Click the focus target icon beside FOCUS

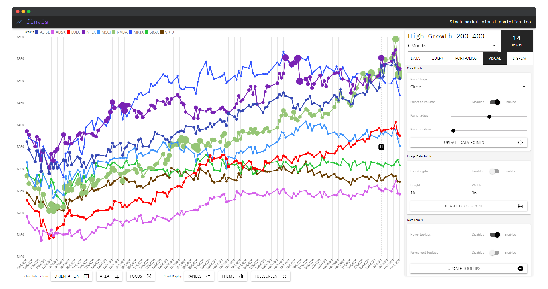pos(149,276)
